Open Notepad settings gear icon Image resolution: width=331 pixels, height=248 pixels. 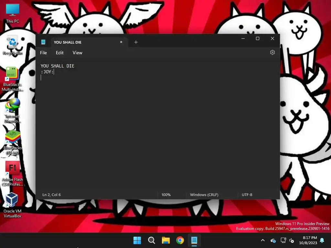272,52
